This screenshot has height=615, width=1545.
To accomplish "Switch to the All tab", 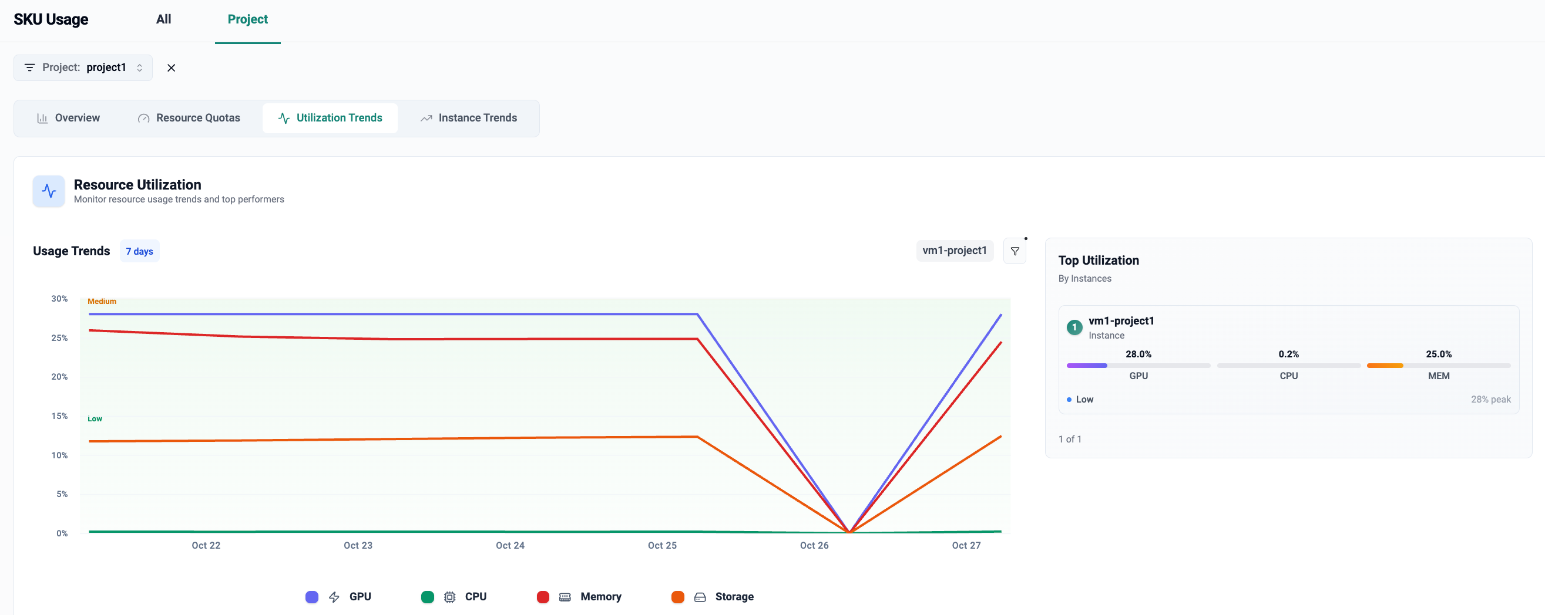I will tap(163, 19).
